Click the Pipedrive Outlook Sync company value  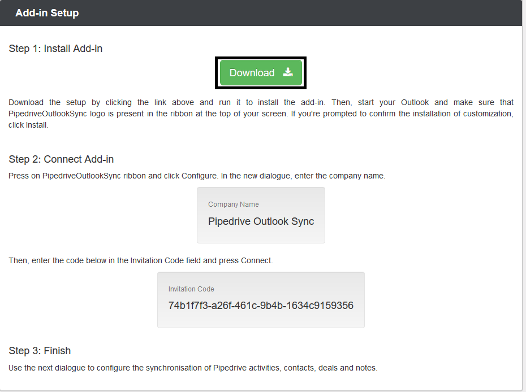coord(261,221)
